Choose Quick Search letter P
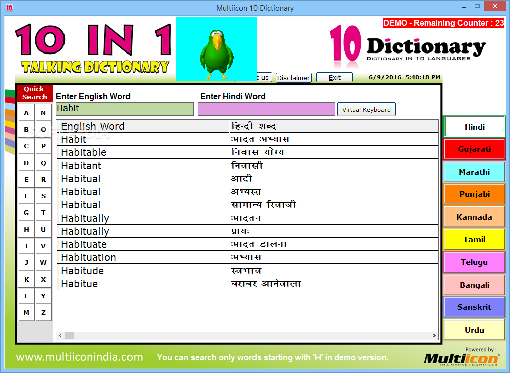 (43, 146)
